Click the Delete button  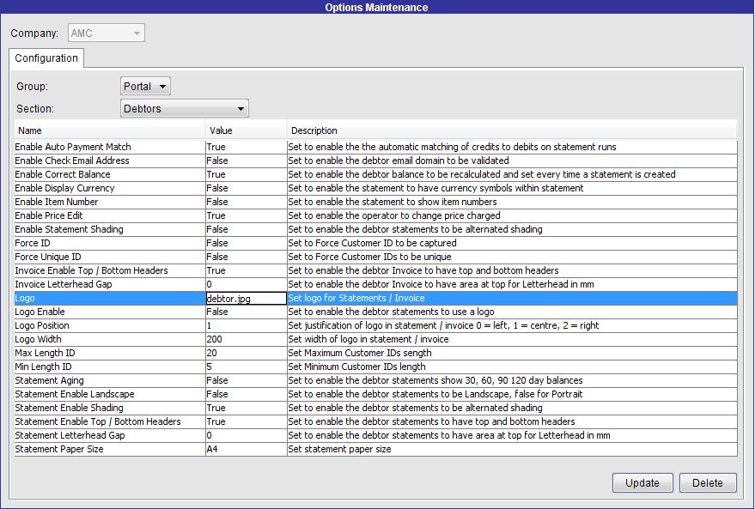(x=708, y=483)
